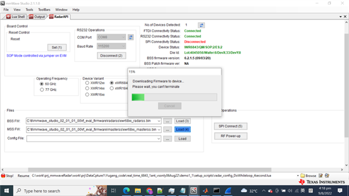The height and width of the screenshot is (196, 349).
Task: Open the volume control in system tray
Action: pyautogui.click(x=290, y=191)
